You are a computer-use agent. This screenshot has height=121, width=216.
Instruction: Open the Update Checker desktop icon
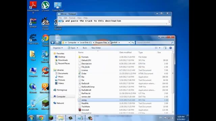click(x=45, y=24)
